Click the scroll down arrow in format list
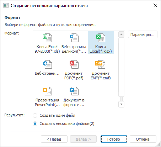The height and width of the screenshot is (147, 161). pos(121,104)
